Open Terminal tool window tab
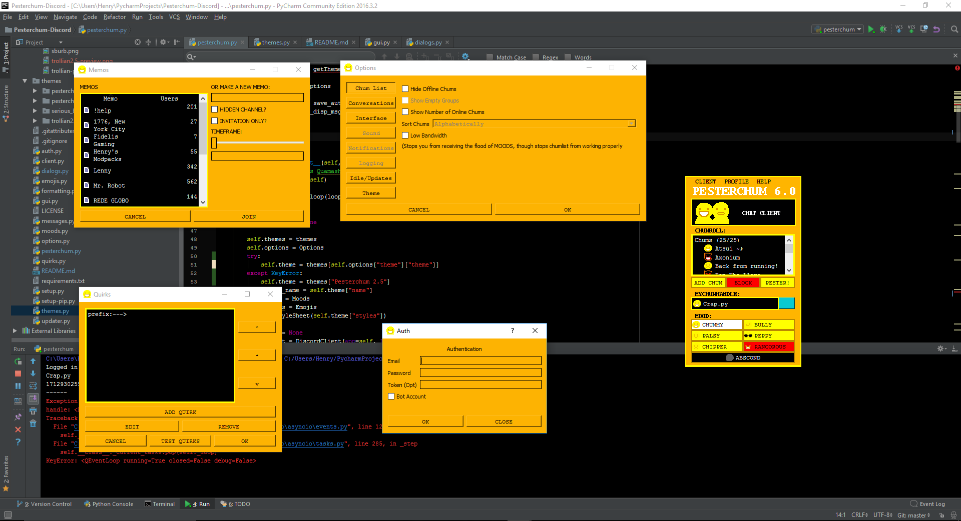Screen dimensions: 961x521 tap(160, 504)
